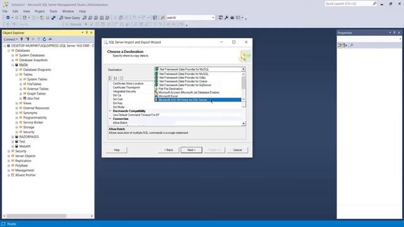Open the Help menu
The height and width of the screenshot is (227, 404).
pyautogui.click(x=82, y=11)
